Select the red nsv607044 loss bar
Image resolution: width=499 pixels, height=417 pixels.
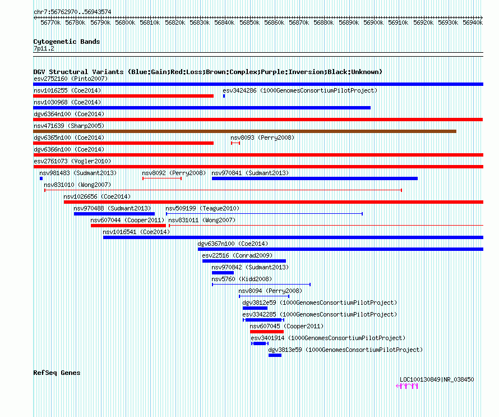click(x=128, y=226)
